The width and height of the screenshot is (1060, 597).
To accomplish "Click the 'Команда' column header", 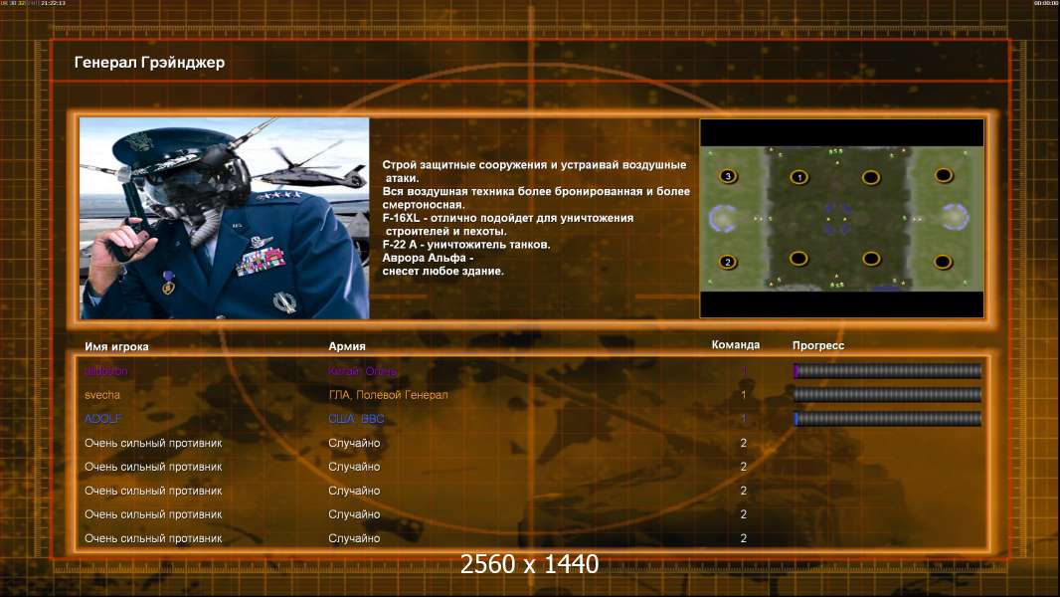I will [x=736, y=345].
